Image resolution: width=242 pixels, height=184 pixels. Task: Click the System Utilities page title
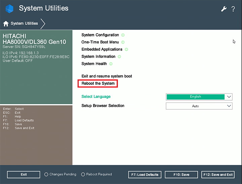tap(44, 8)
